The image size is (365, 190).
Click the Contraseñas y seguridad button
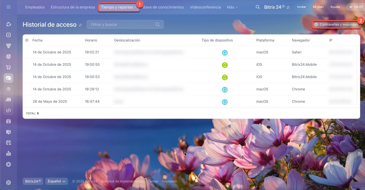(336, 24)
